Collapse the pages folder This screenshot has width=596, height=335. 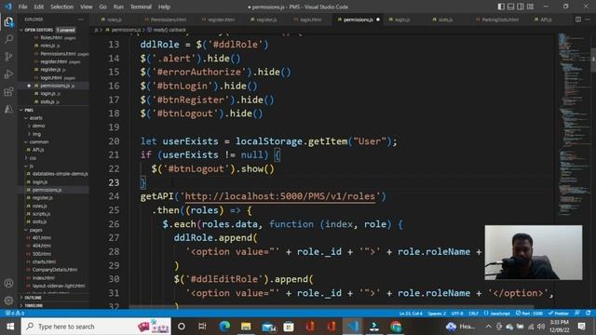35,230
